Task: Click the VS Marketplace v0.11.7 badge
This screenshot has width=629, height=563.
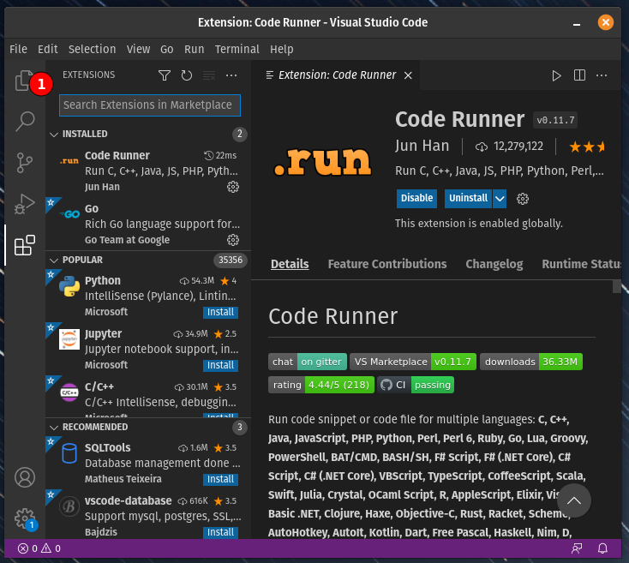Action: tap(413, 362)
